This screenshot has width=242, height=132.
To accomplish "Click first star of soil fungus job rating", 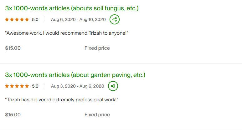I will click(7, 20).
